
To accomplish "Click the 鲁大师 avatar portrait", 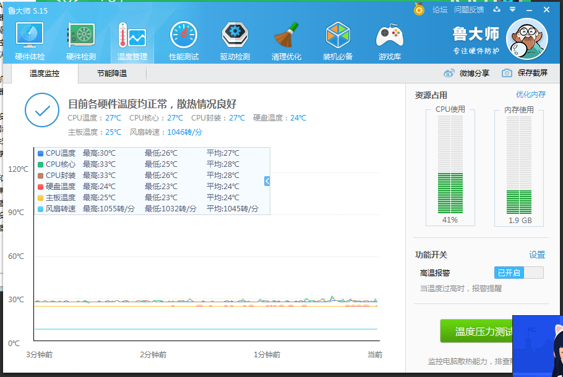I will coord(526,39).
